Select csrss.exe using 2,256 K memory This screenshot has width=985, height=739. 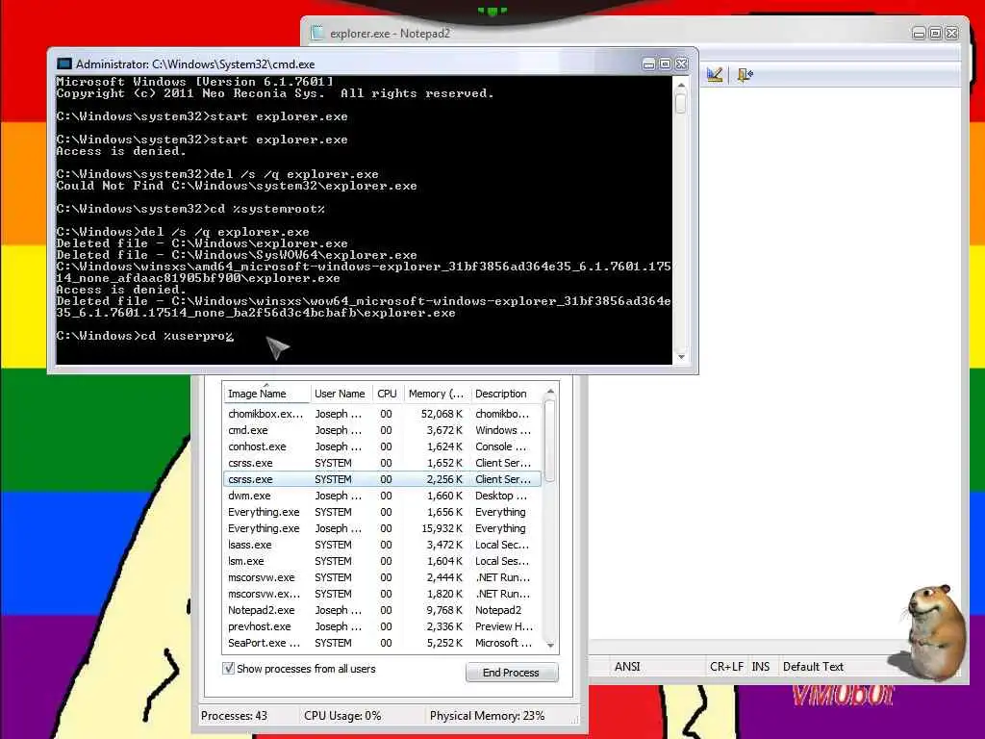coord(382,479)
